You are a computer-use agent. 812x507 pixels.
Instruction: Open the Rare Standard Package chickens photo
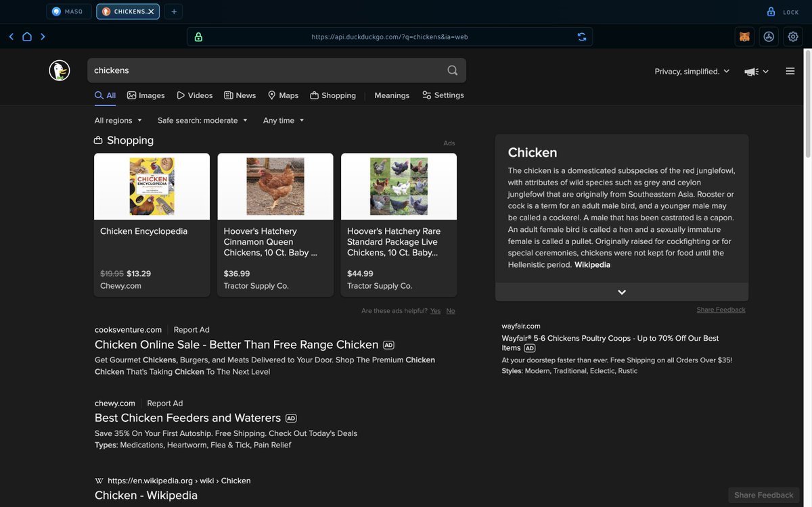(x=399, y=187)
